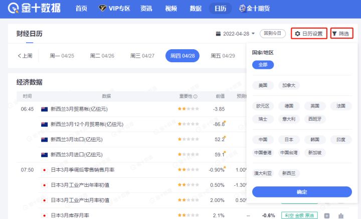This screenshot has width=361, height=219.
Task: Click the 确定 confirm button
Action: coord(302,192)
